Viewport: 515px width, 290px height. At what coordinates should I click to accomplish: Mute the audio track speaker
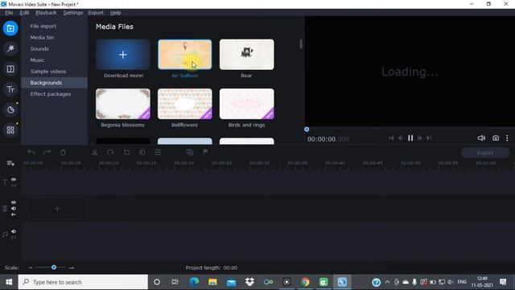coord(14,231)
